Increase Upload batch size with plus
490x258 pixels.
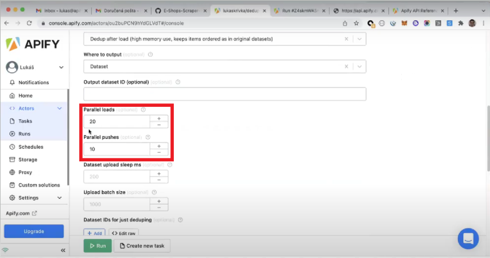[x=159, y=201]
